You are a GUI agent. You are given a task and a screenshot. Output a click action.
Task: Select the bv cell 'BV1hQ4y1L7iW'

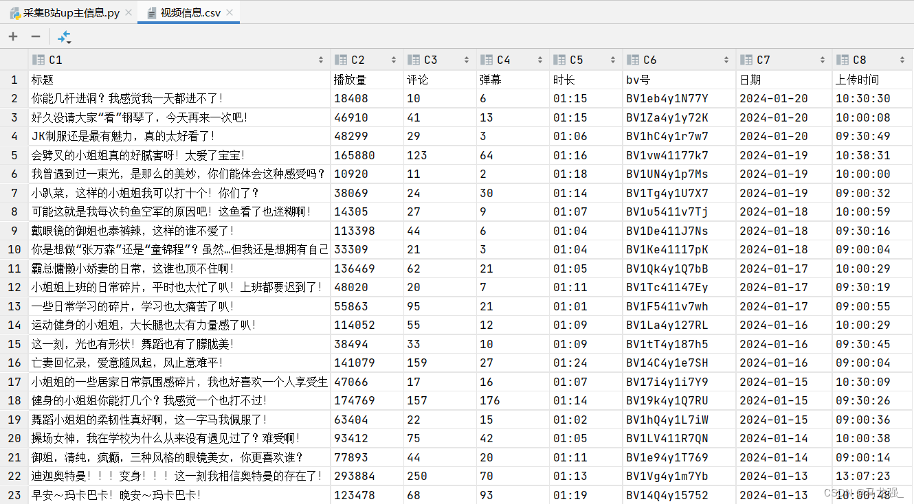(679, 420)
